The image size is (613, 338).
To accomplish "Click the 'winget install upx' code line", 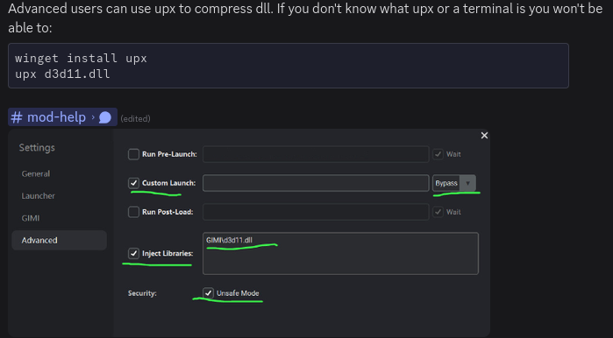I will tap(81, 58).
